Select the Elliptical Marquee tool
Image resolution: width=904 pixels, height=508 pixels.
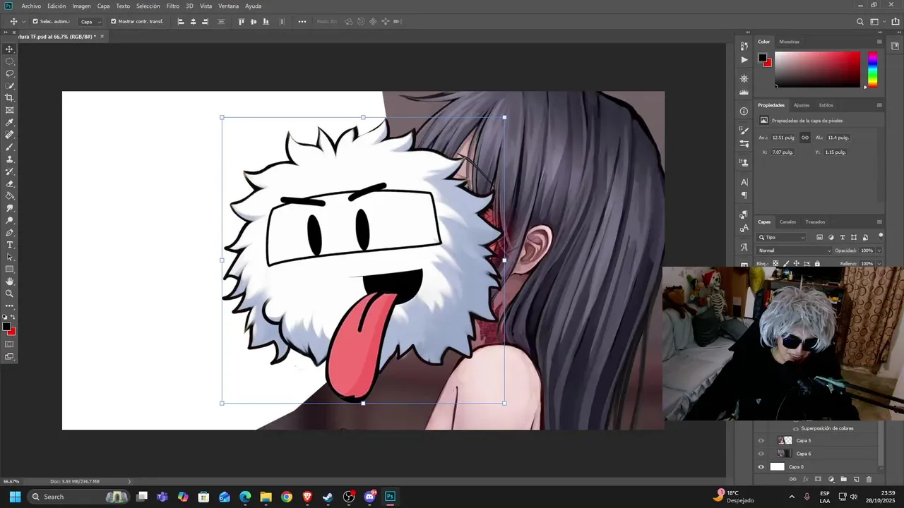[x=10, y=61]
